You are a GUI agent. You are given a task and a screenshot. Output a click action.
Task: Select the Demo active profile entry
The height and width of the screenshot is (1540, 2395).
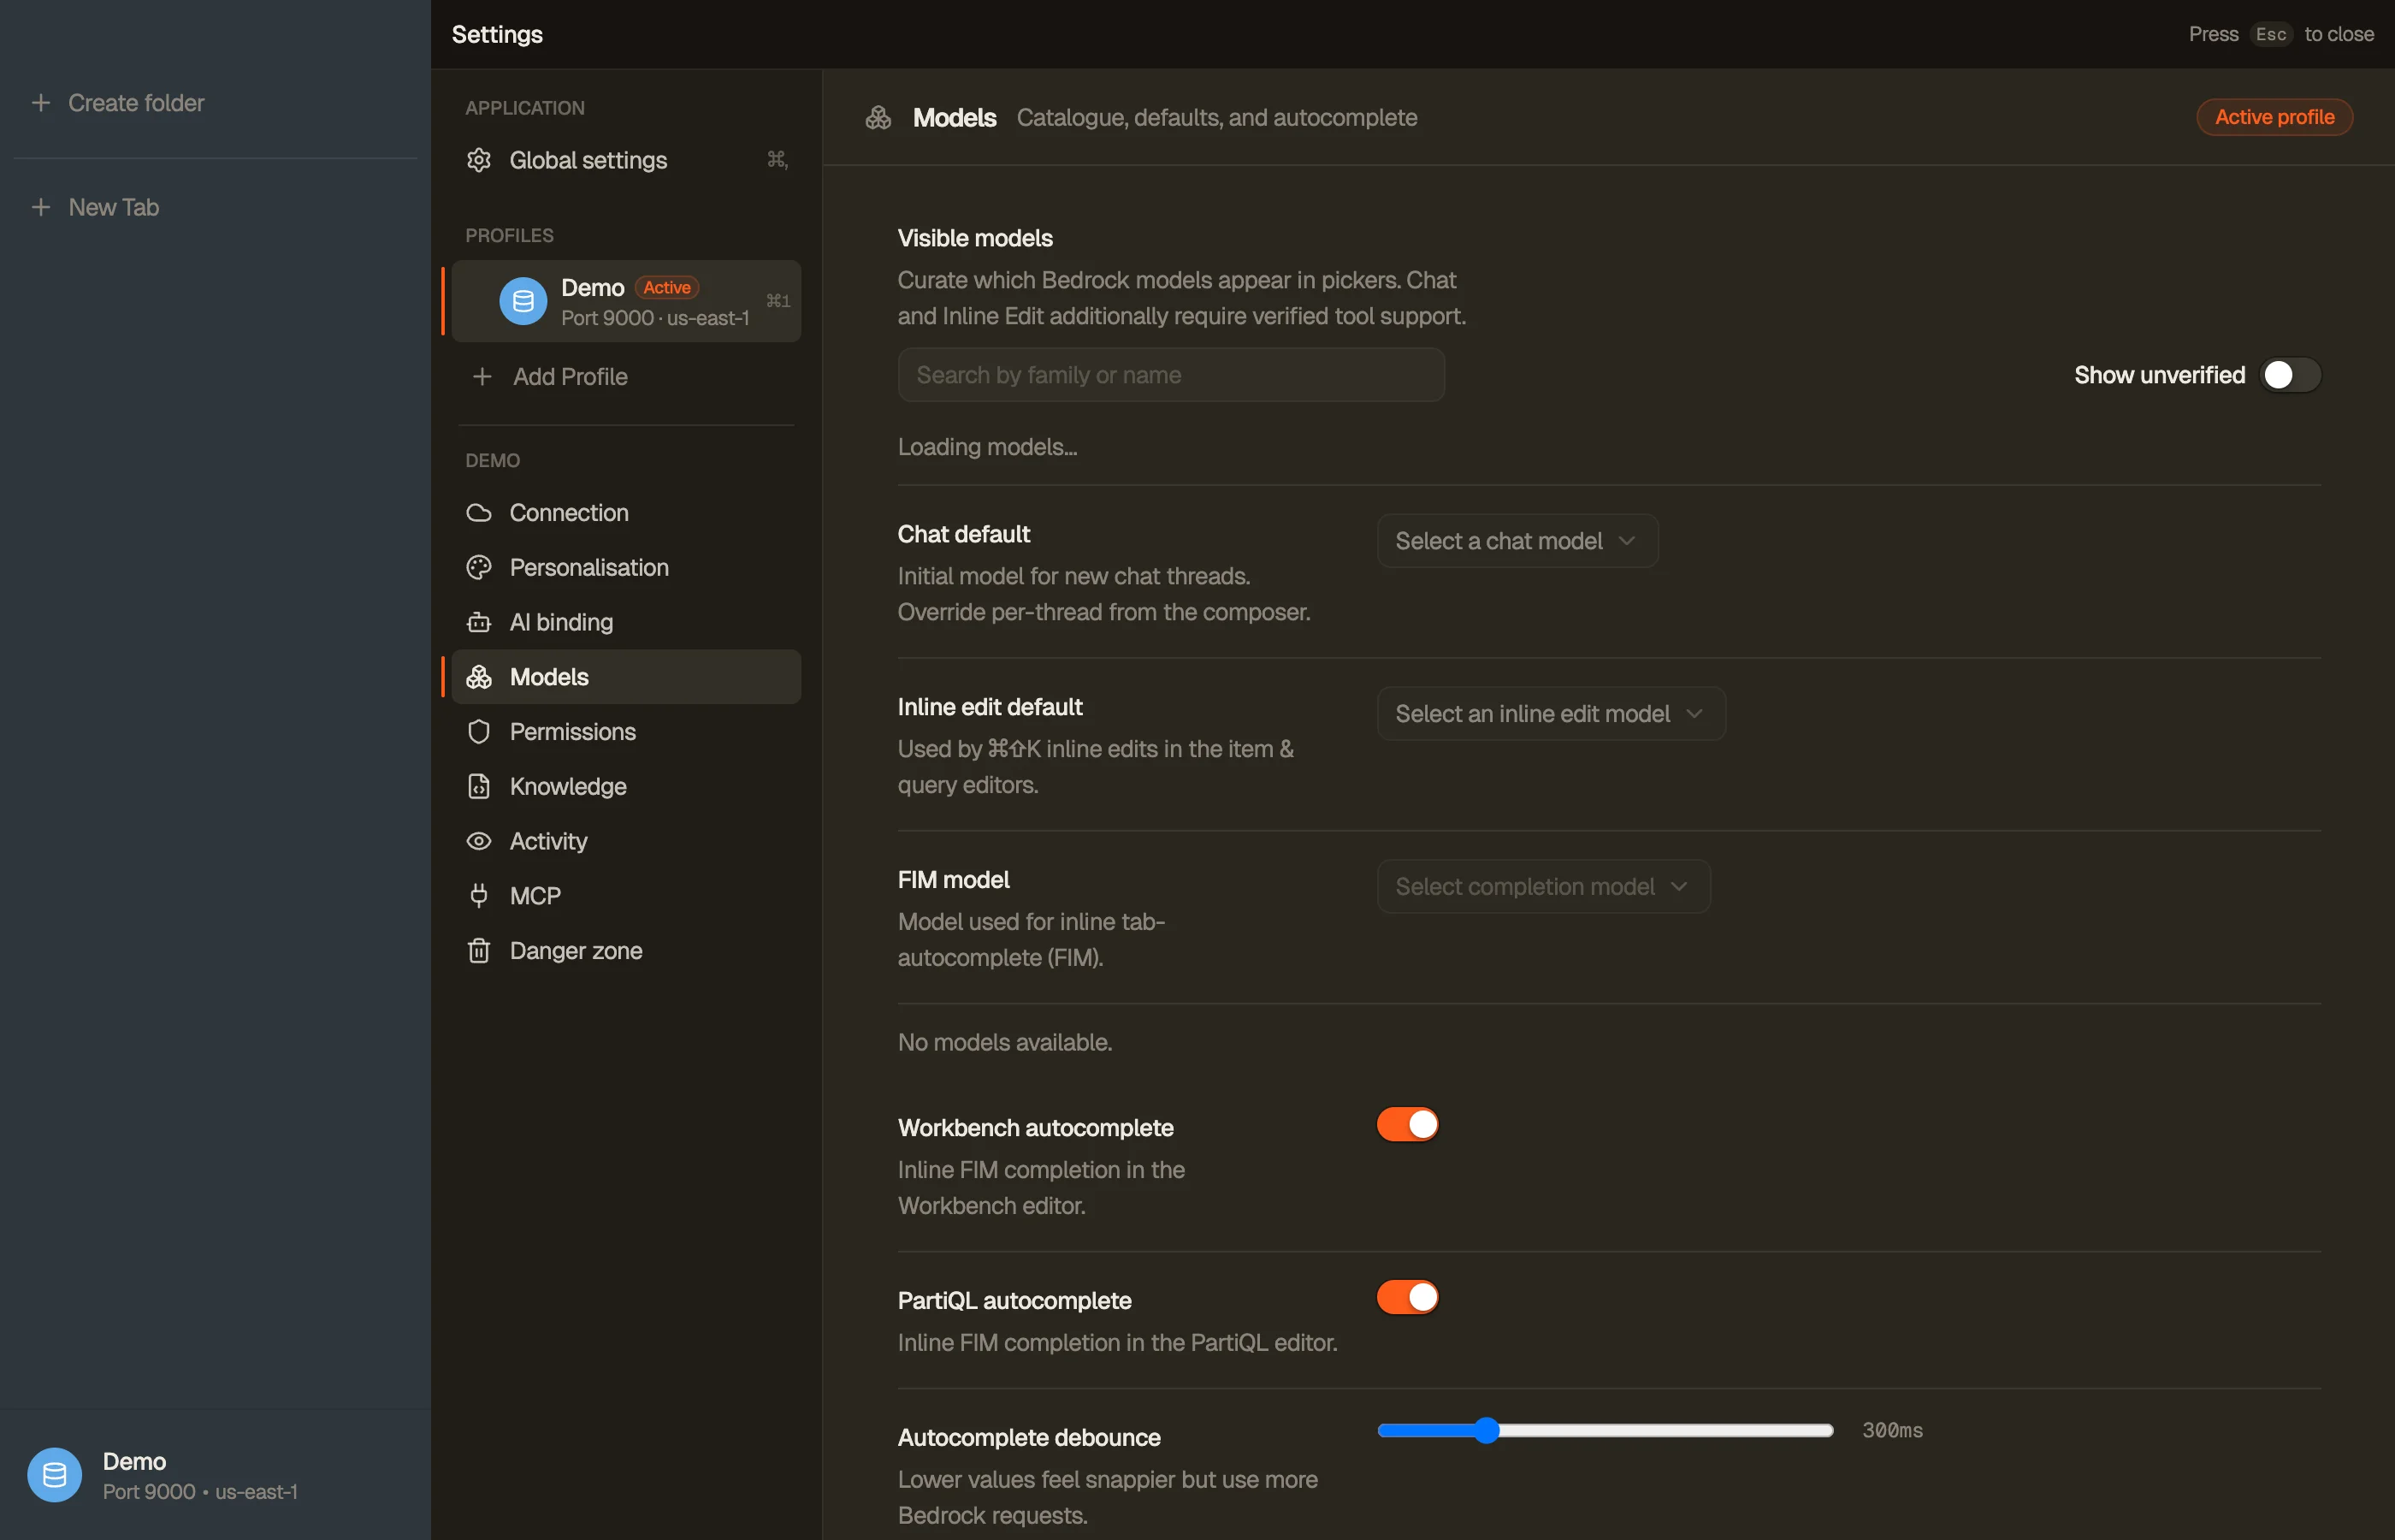[x=626, y=301]
